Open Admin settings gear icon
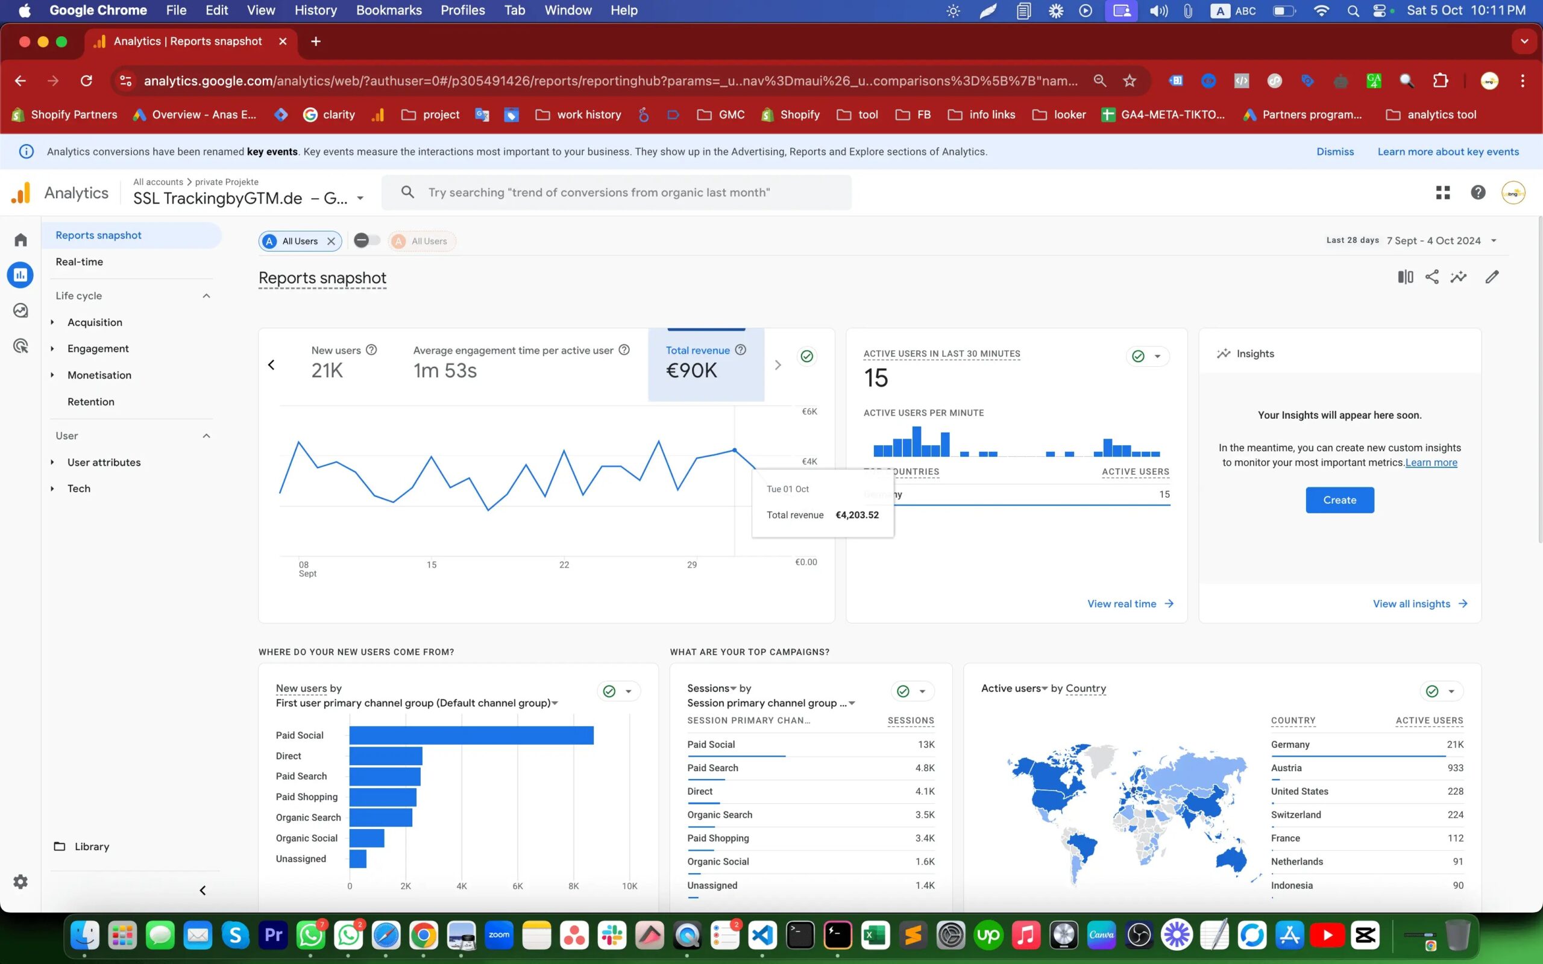The width and height of the screenshot is (1543, 964). tap(20, 881)
